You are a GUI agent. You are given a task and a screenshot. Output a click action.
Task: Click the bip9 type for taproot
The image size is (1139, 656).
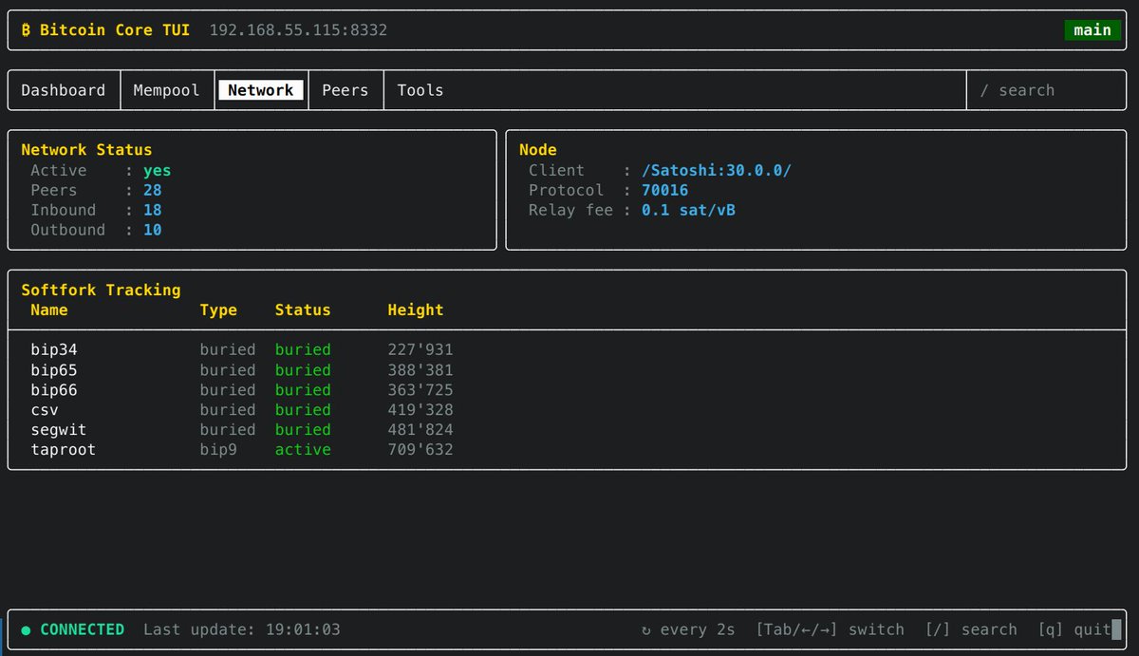pyautogui.click(x=218, y=450)
